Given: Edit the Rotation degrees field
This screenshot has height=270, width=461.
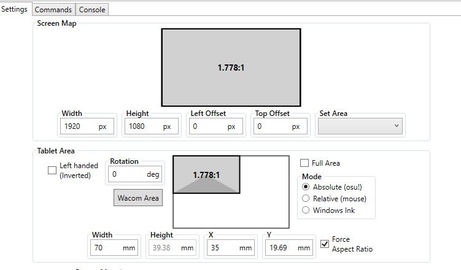Looking at the screenshot, I should tap(135, 174).
